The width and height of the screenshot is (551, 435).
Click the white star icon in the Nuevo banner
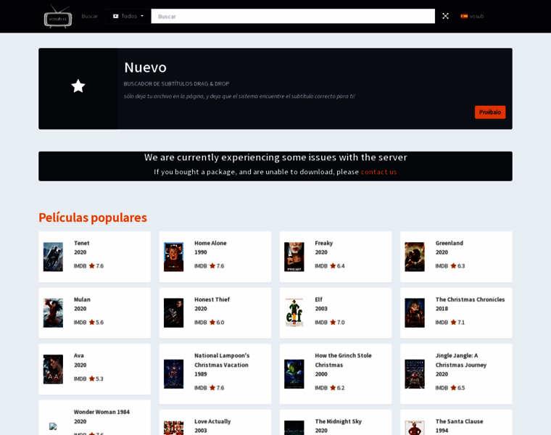coord(78,86)
